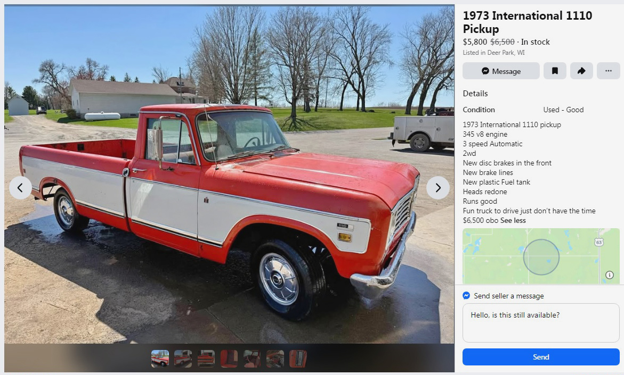The width and height of the screenshot is (624, 375).
Task: Select the first photo thumbnail
Action: tap(160, 359)
